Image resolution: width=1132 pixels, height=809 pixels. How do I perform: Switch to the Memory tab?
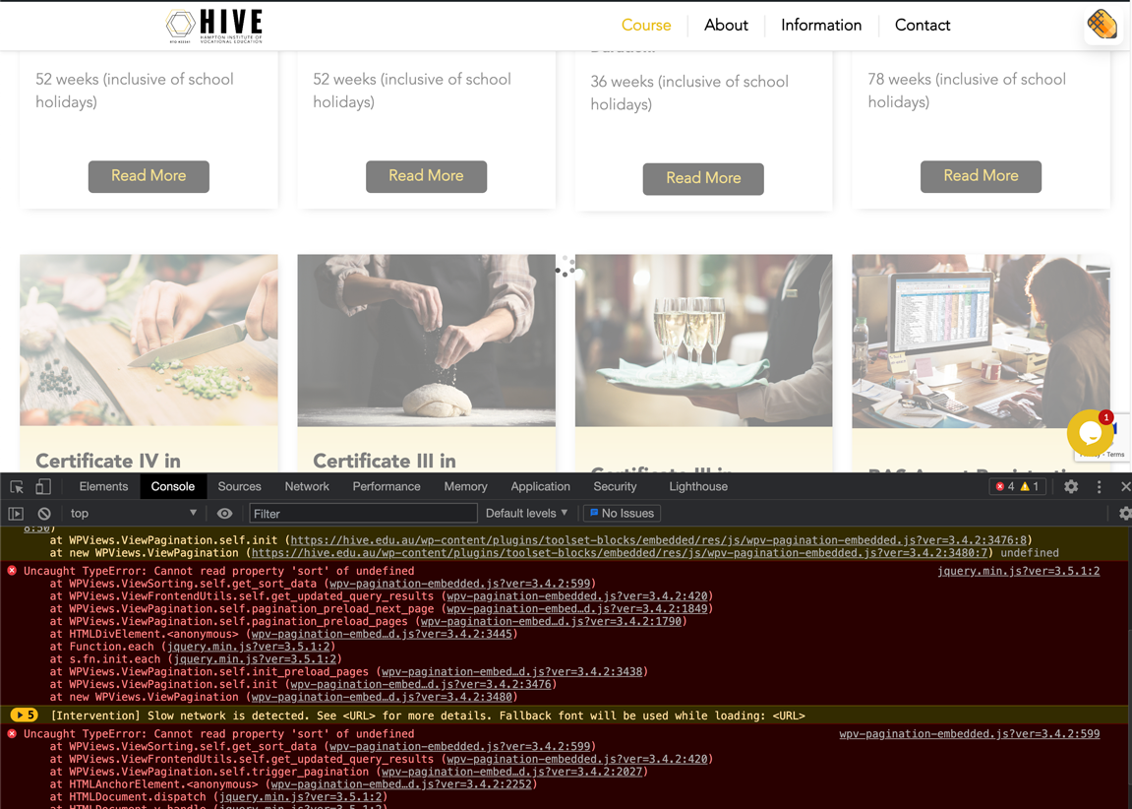click(465, 487)
